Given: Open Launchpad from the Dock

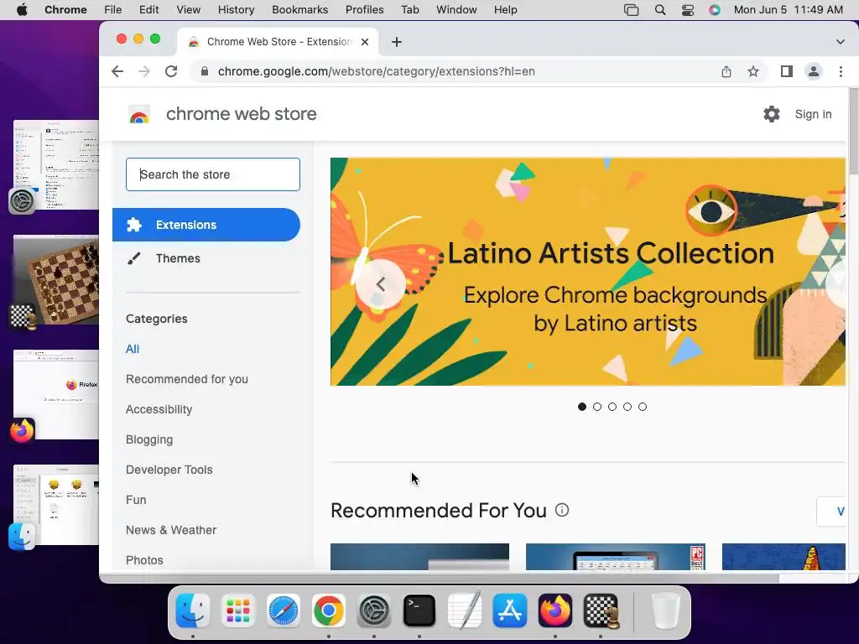Looking at the screenshot, I should pos(238,610).
